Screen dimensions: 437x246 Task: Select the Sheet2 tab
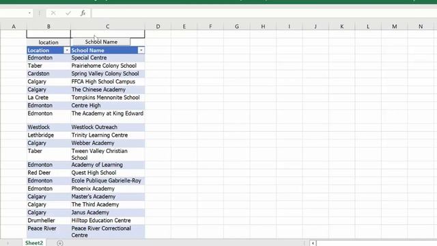tap(34, 243)
